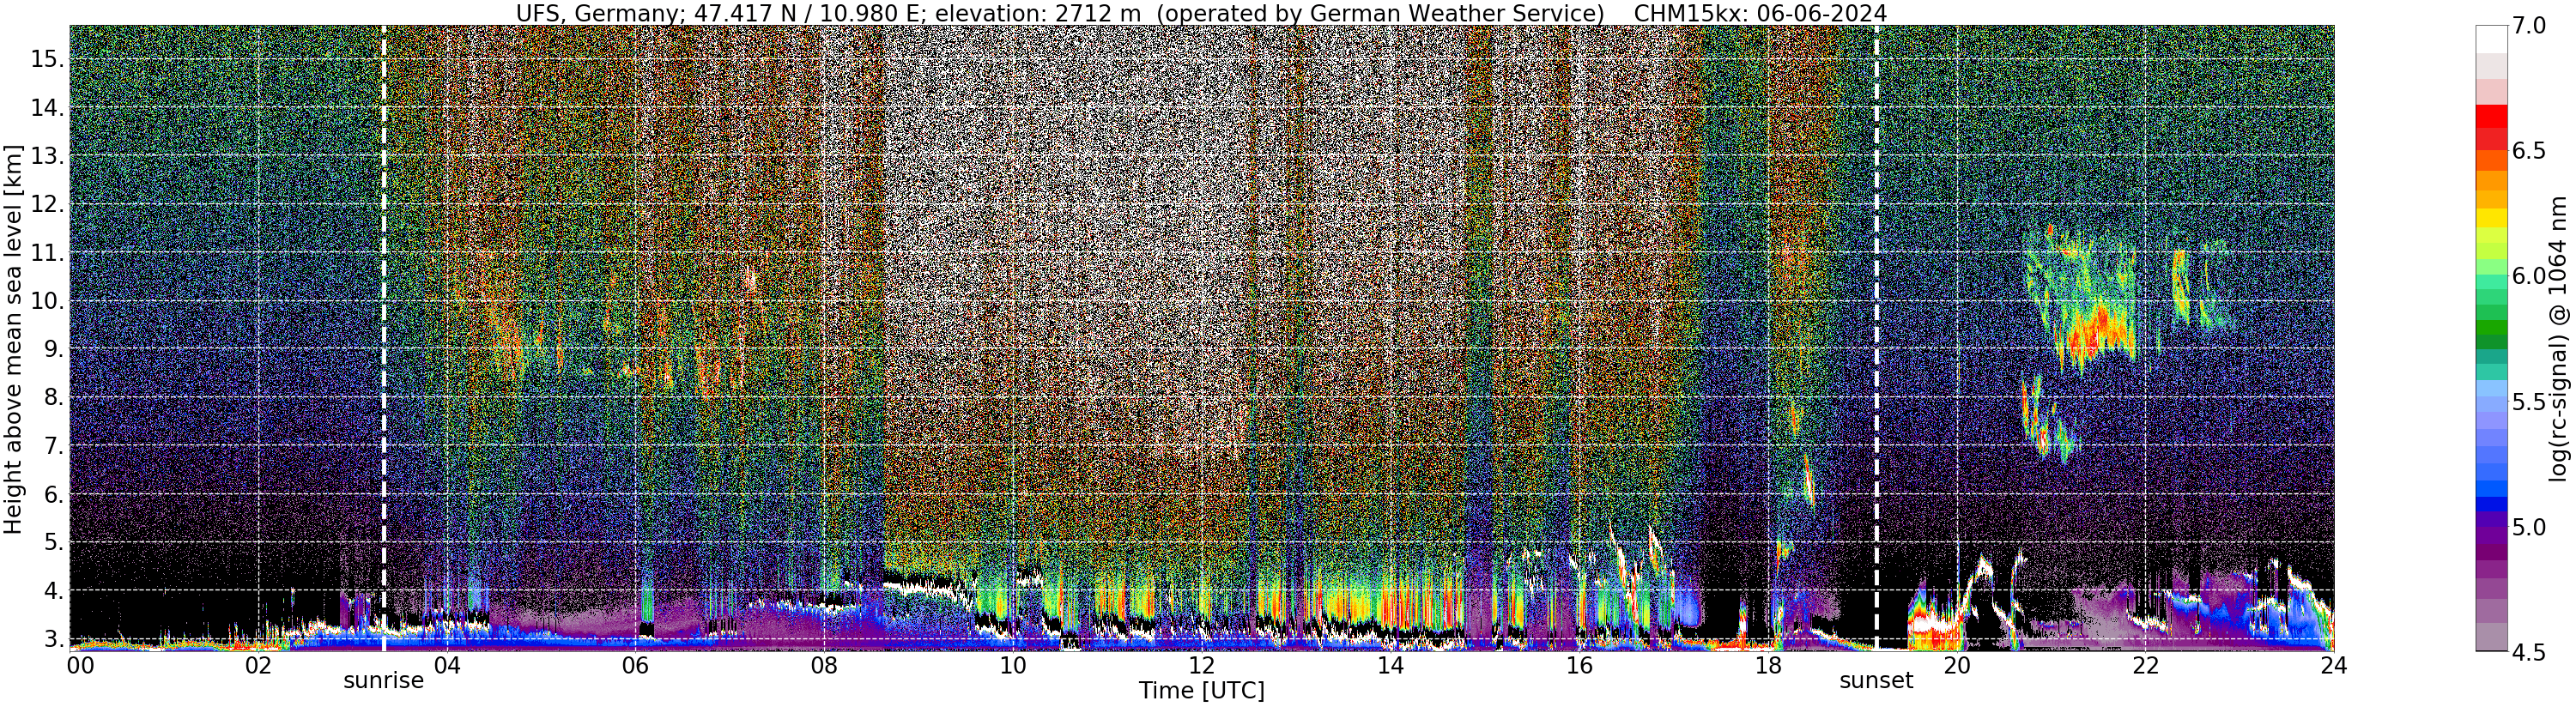Click the y-axis tick label '15.'

click(x=48, y=60)
